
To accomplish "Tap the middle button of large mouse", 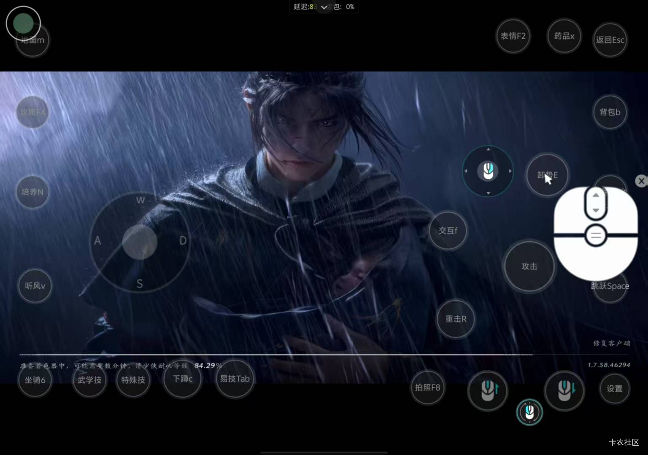I will 596,235.
